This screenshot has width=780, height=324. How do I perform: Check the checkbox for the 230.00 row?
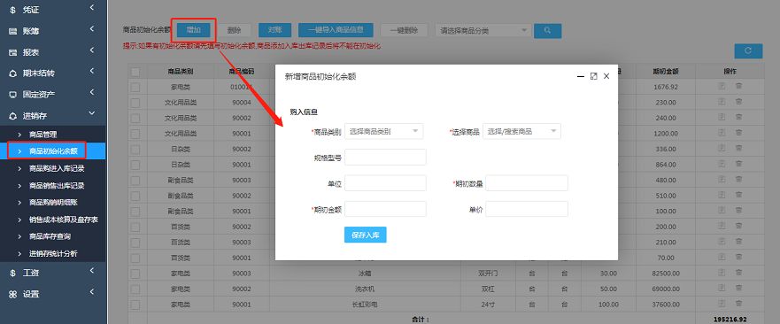click(135, 103)
